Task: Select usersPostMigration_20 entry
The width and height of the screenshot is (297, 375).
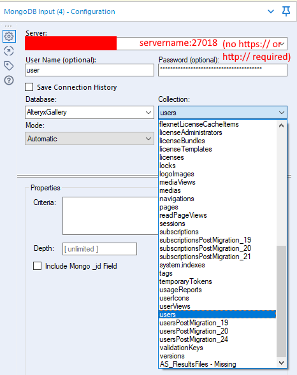Action: [217, 331]
